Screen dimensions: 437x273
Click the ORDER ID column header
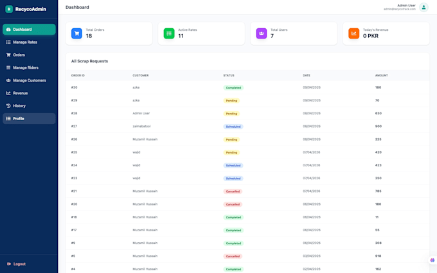78,76
